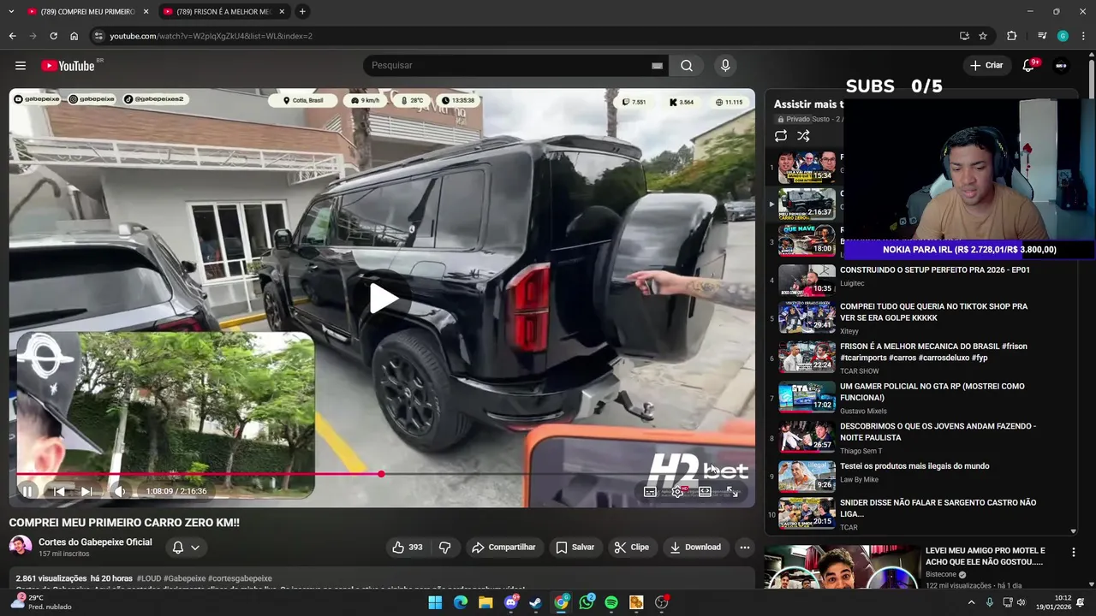The height and width of the screenshot is (616, 1096).
Task: Seek on the red video progress bar
Action: (382, 474)
